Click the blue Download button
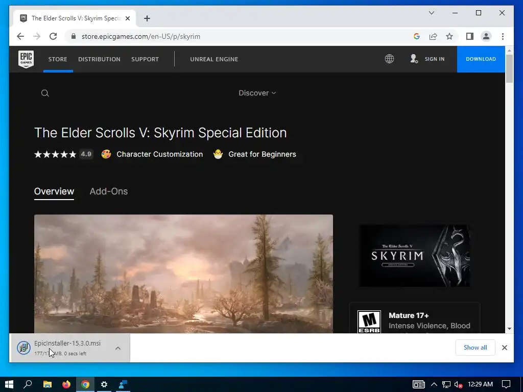 click(x=481, y=59)
